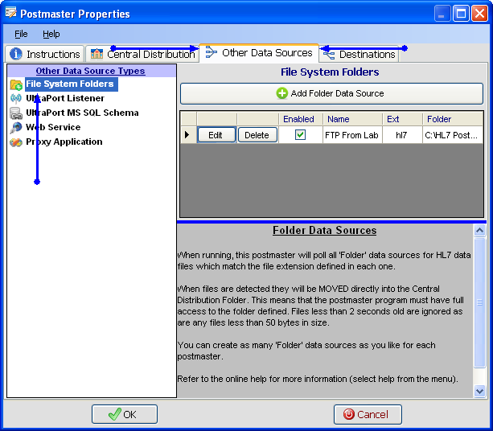493x431 pixels.
Task: Click the Instructions tab info icon
Action: click(x=16, y=55)
